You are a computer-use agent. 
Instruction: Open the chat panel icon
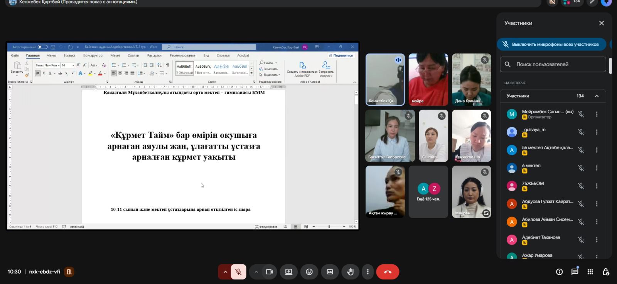pos(575,272)
